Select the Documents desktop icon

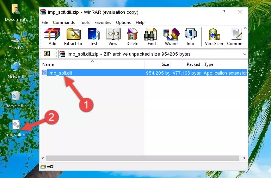pyautogui.click(x=16, y=13)
